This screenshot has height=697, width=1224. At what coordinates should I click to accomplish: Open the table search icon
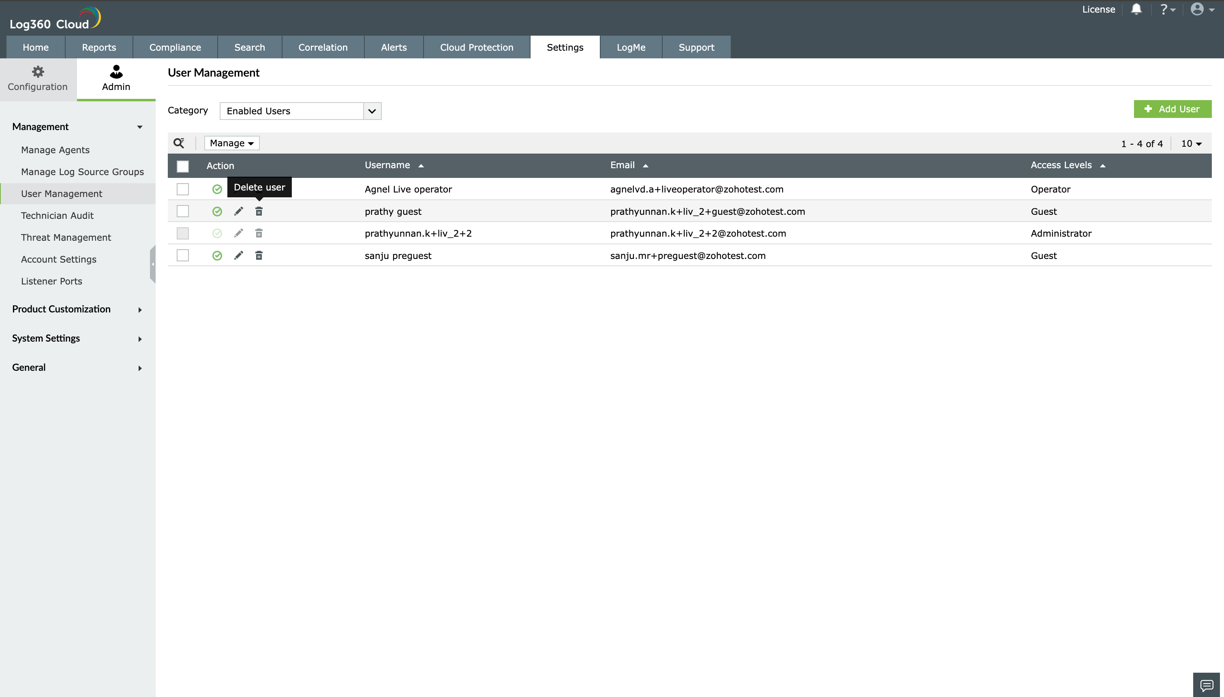click(179, 143)
